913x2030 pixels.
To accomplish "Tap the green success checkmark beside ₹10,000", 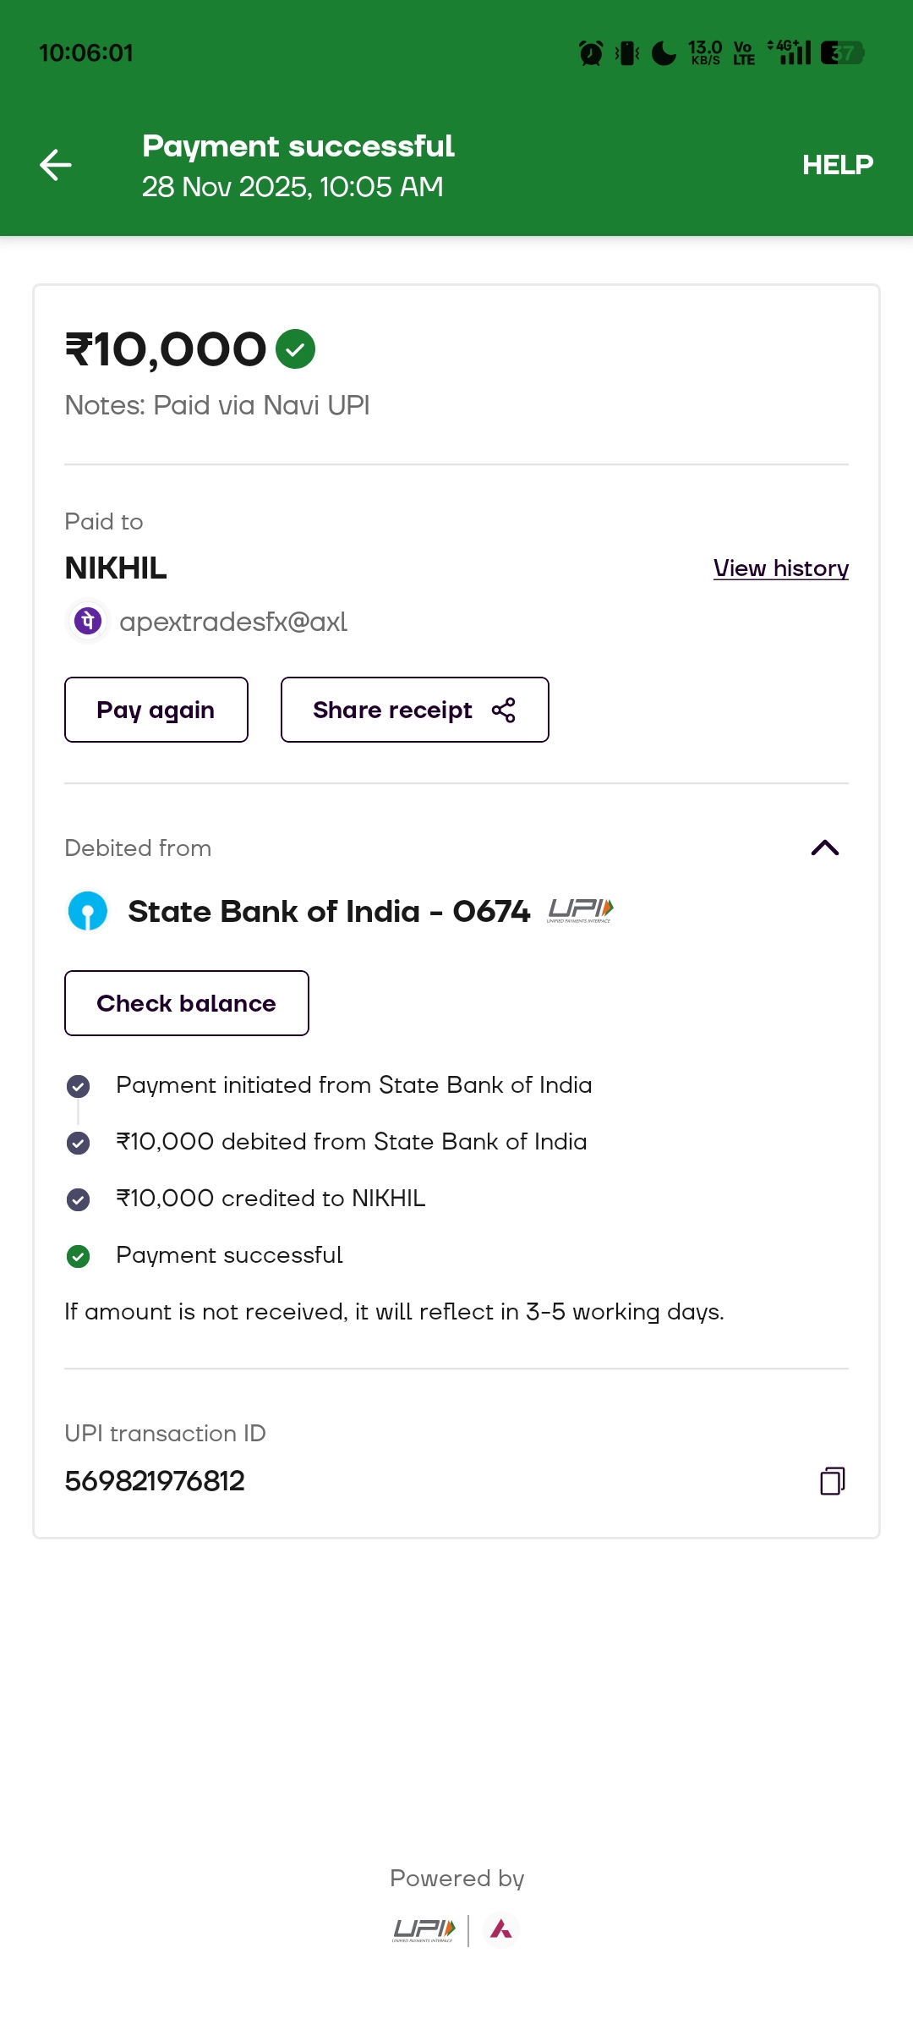I will pyautogui.click(x=296, y=349).
